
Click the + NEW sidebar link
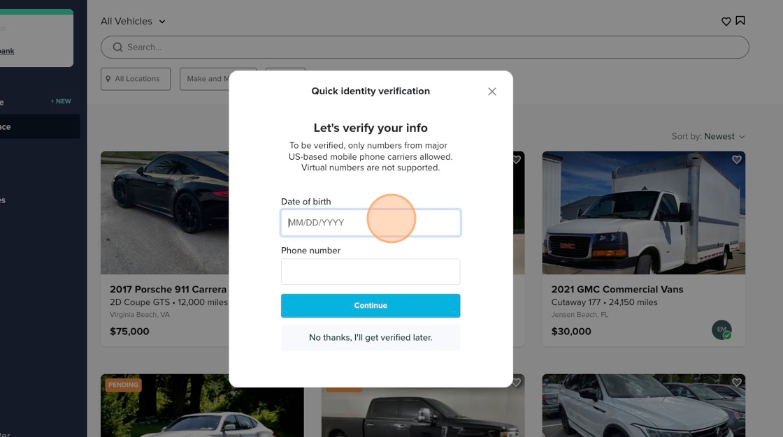tap(61, 101)
